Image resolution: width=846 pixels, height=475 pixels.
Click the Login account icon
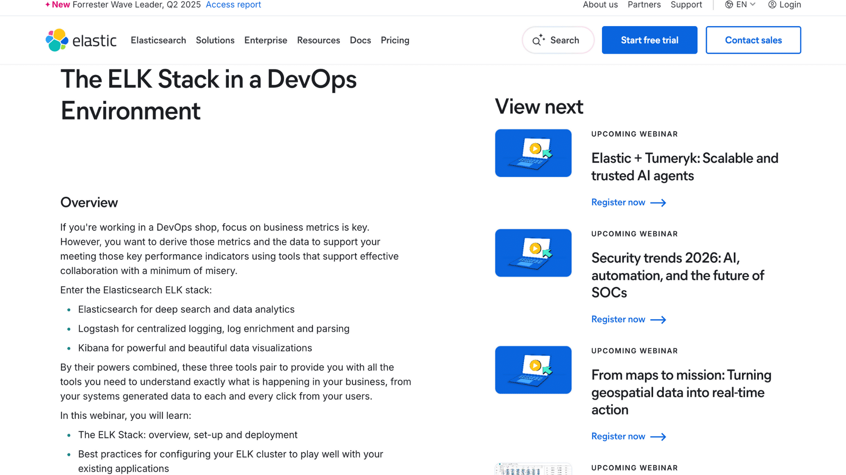pyautogui.click(x=772, y=5)
